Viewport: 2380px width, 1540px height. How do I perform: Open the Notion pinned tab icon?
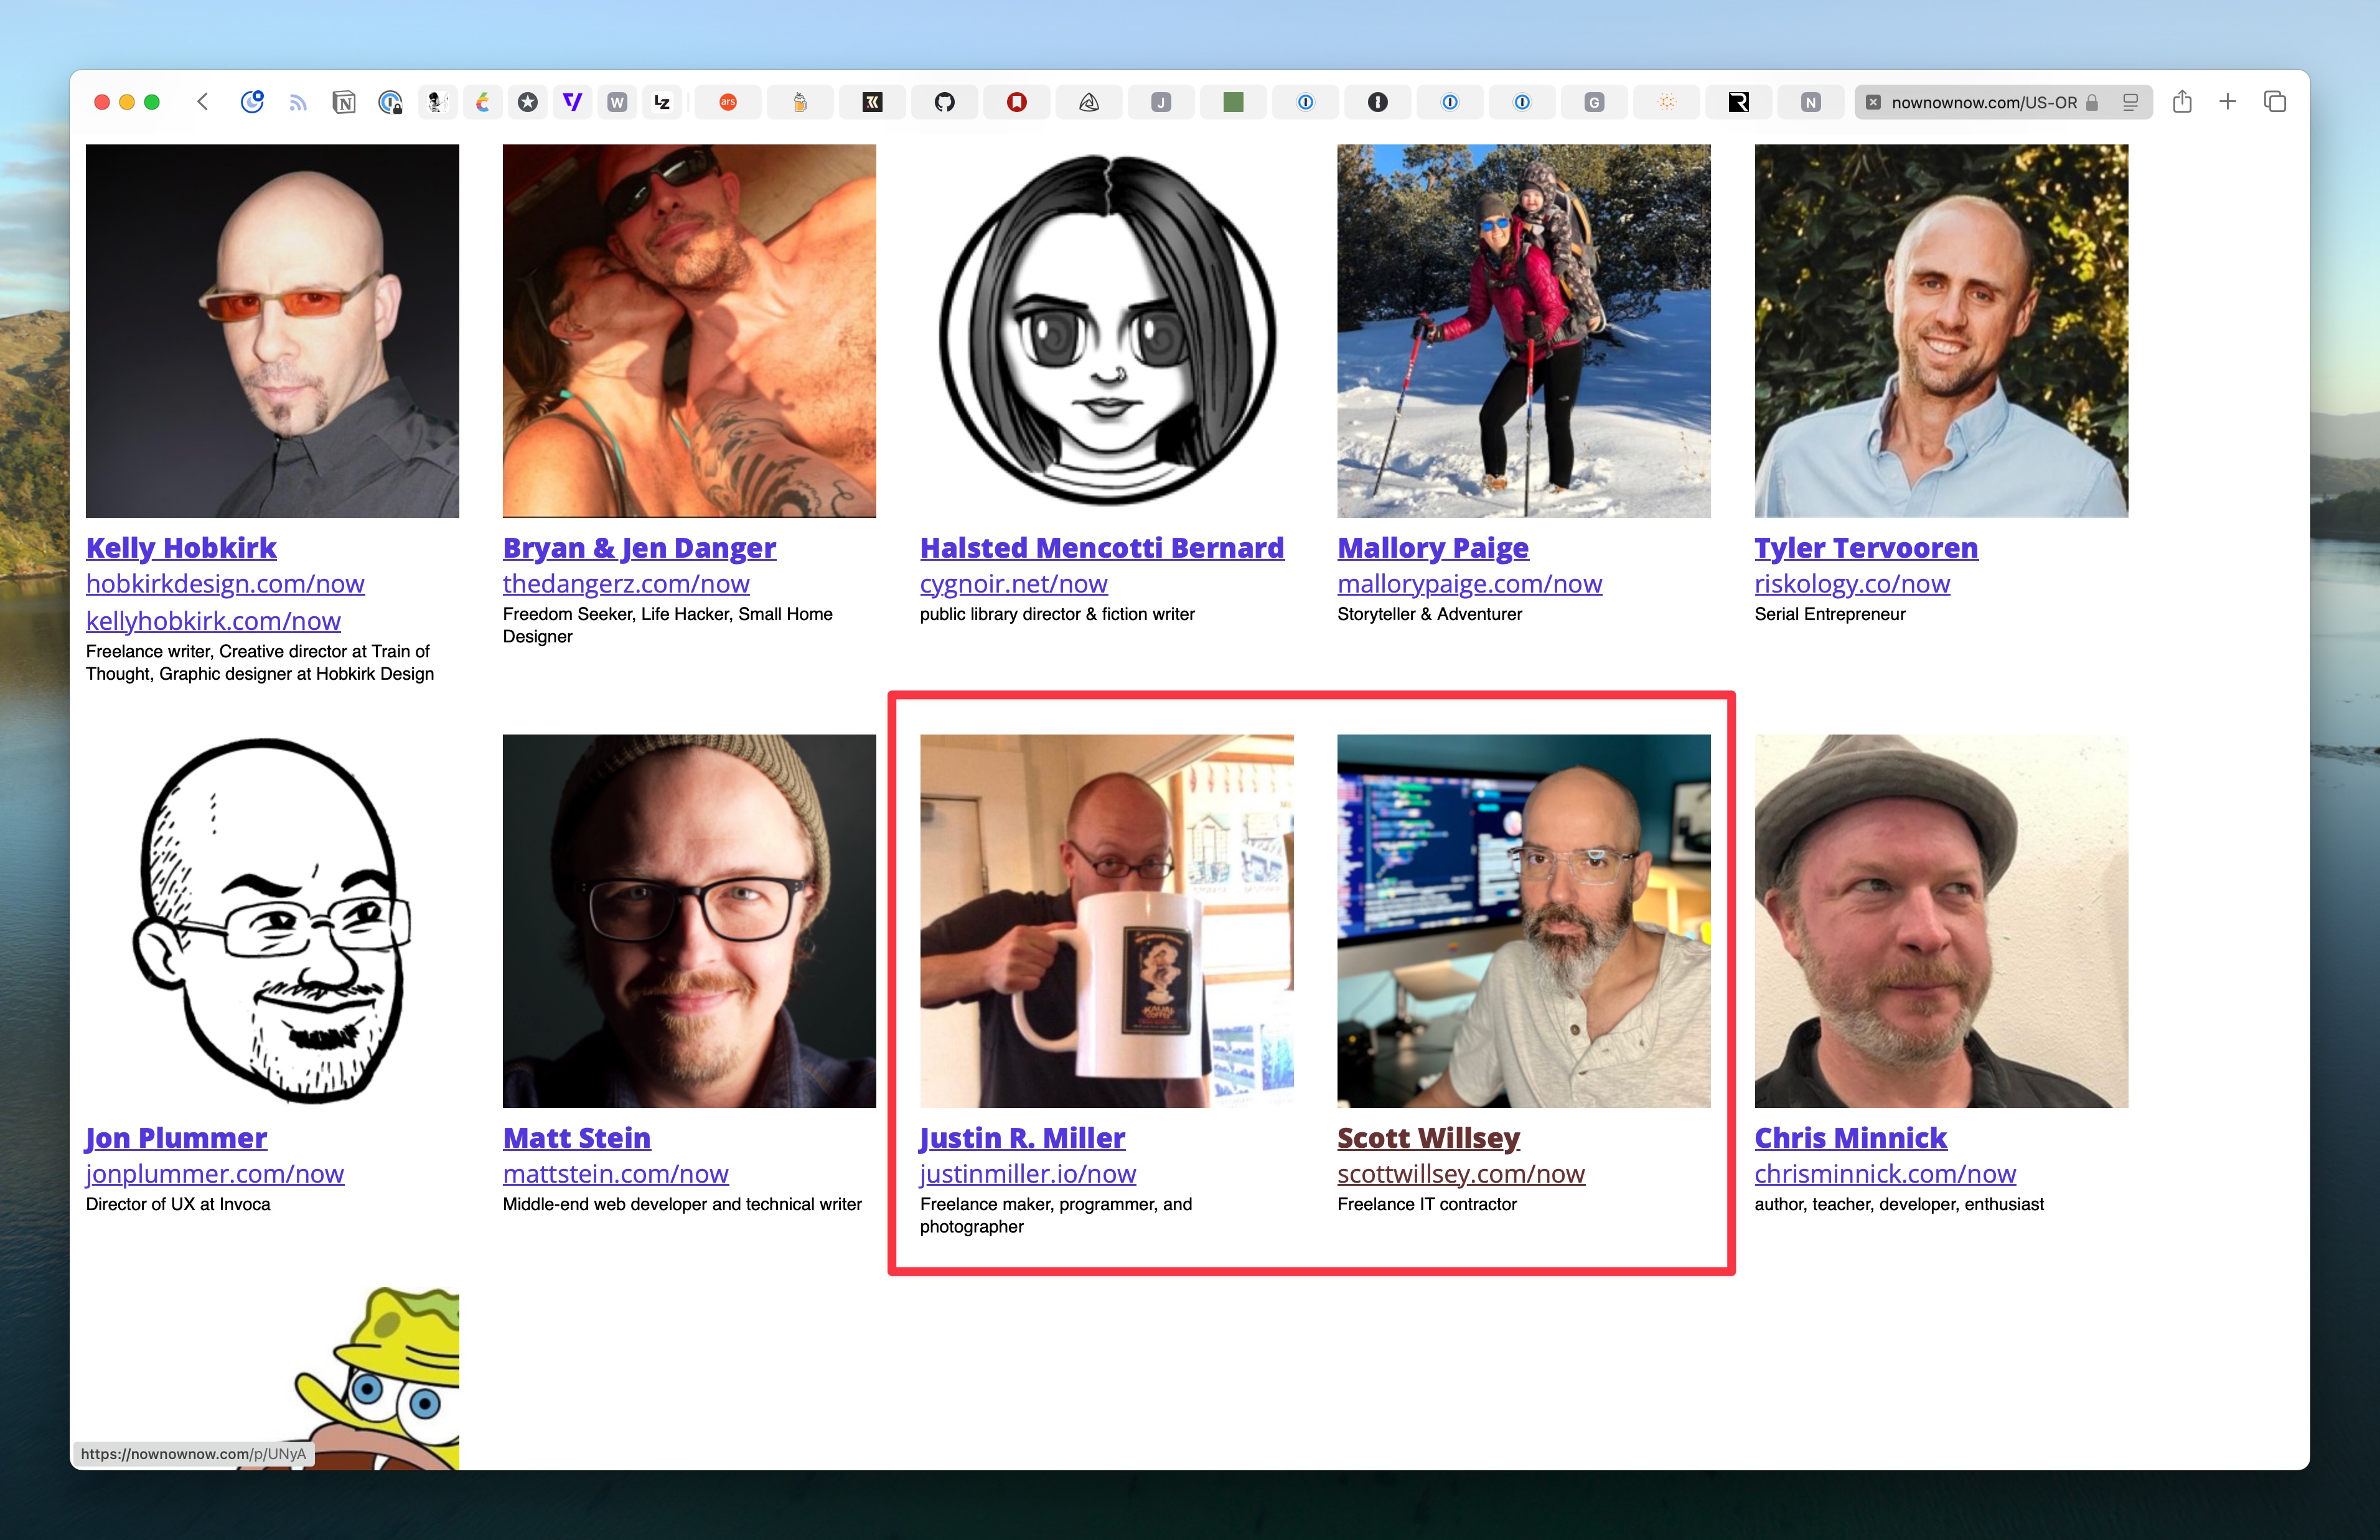click(x=344, y=102)
